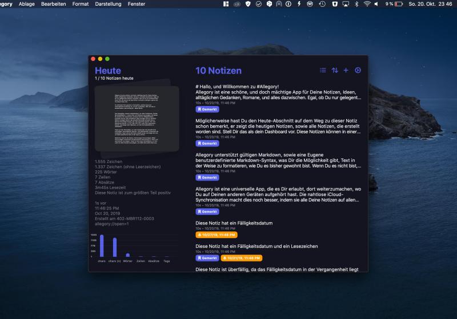Screen dimensions: 457x319
Task: Click the 'chars (n)' bar in chart
Action: pyautogui.click(x=115, y=247)
